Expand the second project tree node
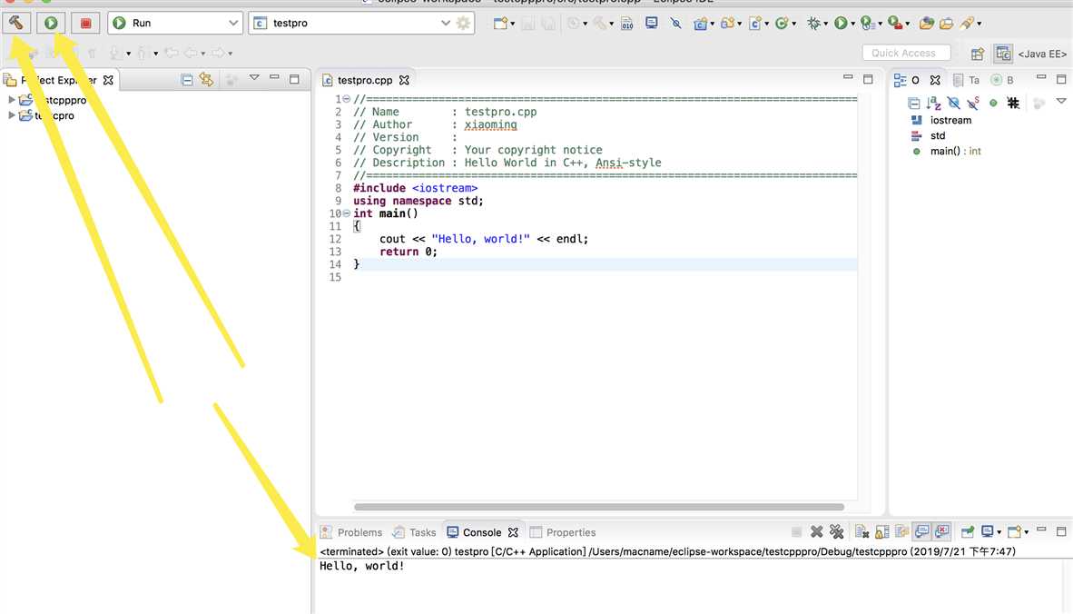This screenshot has width=1073, height=614. [x=12, y=115]
